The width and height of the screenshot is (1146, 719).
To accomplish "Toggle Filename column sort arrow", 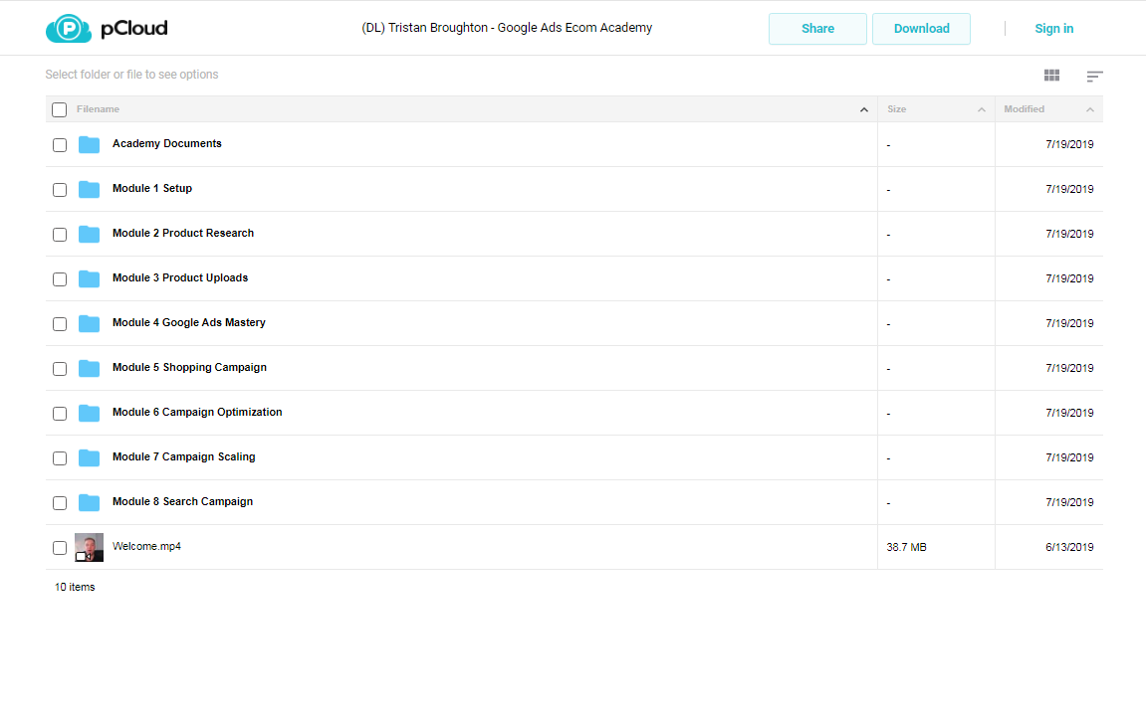I will tap(864, 109).
